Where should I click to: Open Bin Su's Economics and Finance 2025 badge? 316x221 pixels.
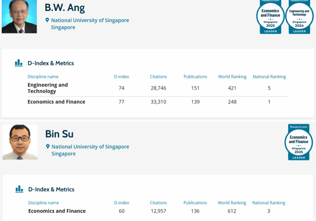[298, 142]
